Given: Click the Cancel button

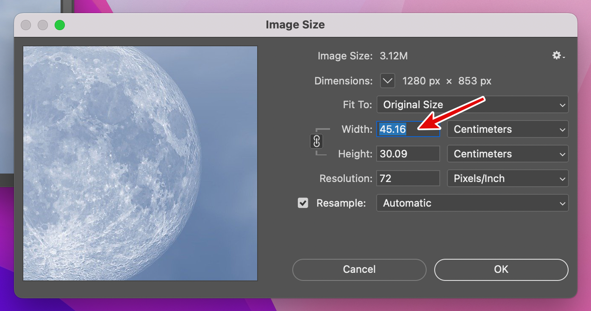Looking at the screenshot, I should (x=359, y=270).
